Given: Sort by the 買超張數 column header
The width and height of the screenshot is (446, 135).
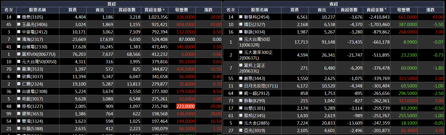Looking at the screenshot, I should [x=127, y=10].
